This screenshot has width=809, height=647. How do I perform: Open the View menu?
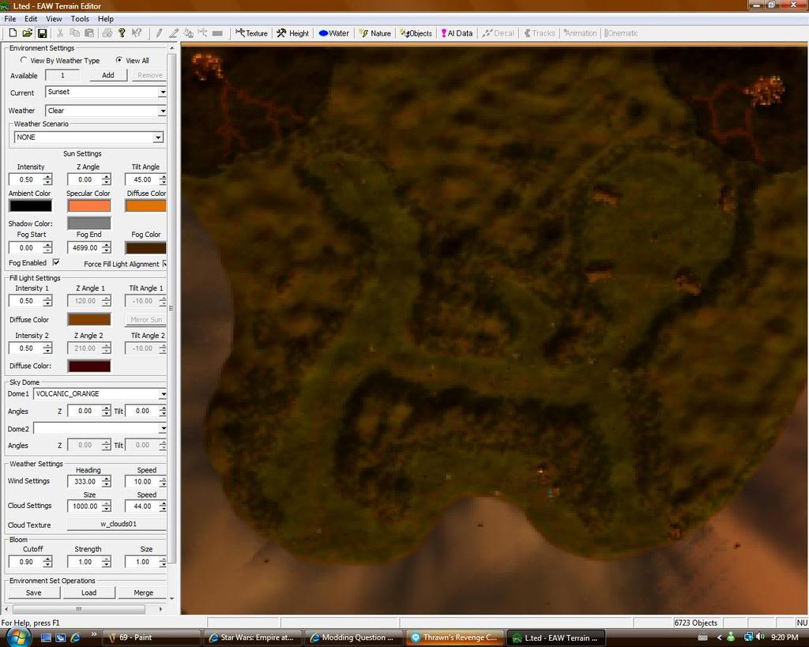(x=54, y=19)
